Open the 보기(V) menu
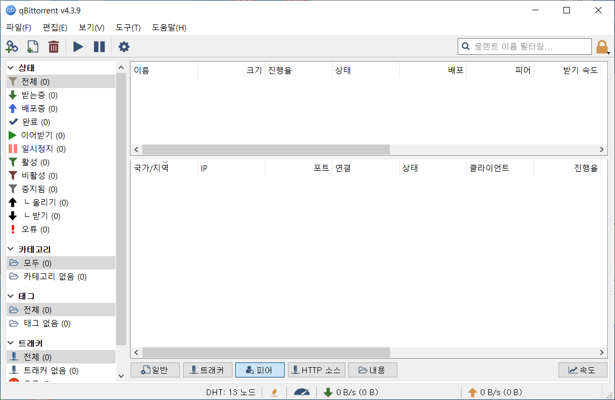615x400 pixels. 91,27
